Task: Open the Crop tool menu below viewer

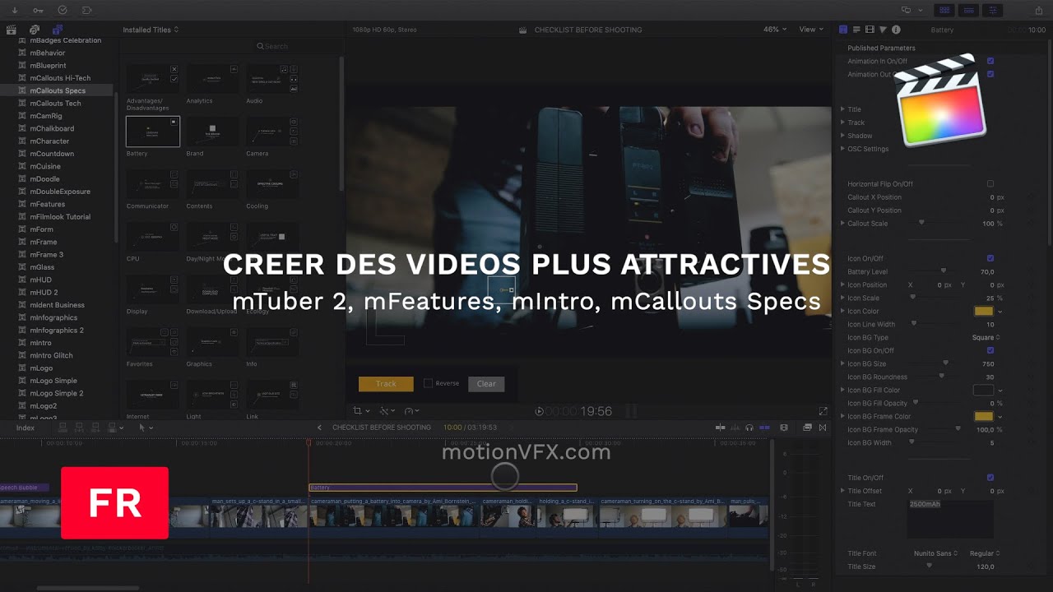Action: 360,410
